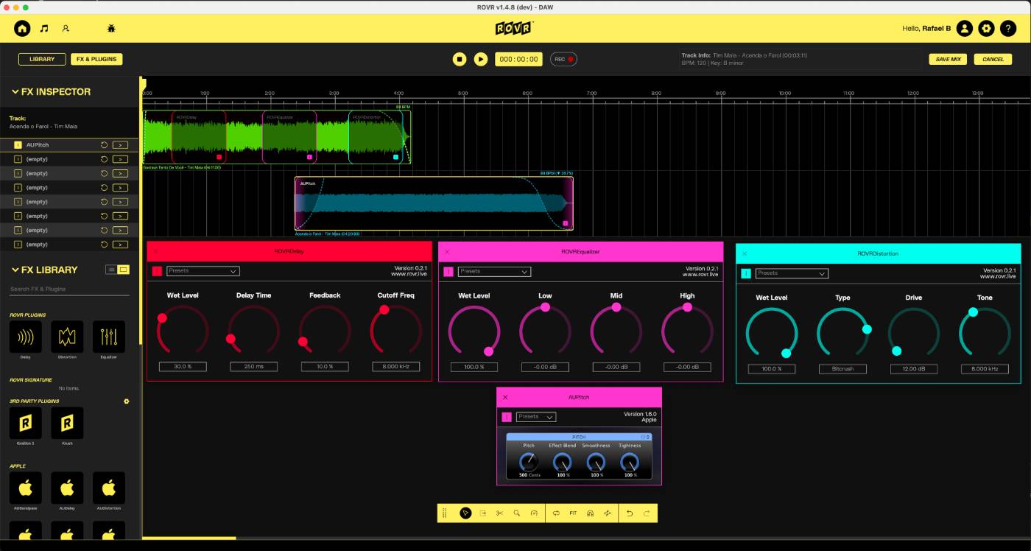Select the AUBandpass Apple plugin
The height and width of the screenshot is (551, 1031).
tap(26, 488)
